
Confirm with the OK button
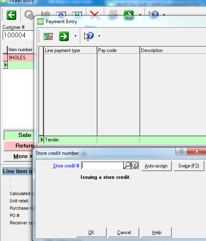(91, 232)
